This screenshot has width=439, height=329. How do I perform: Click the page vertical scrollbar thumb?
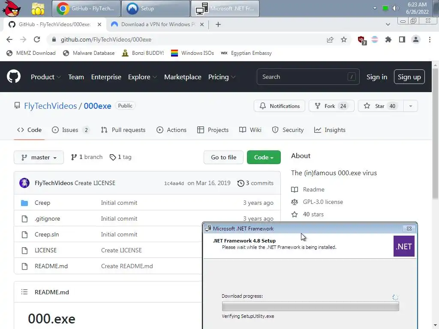point(435,134)
